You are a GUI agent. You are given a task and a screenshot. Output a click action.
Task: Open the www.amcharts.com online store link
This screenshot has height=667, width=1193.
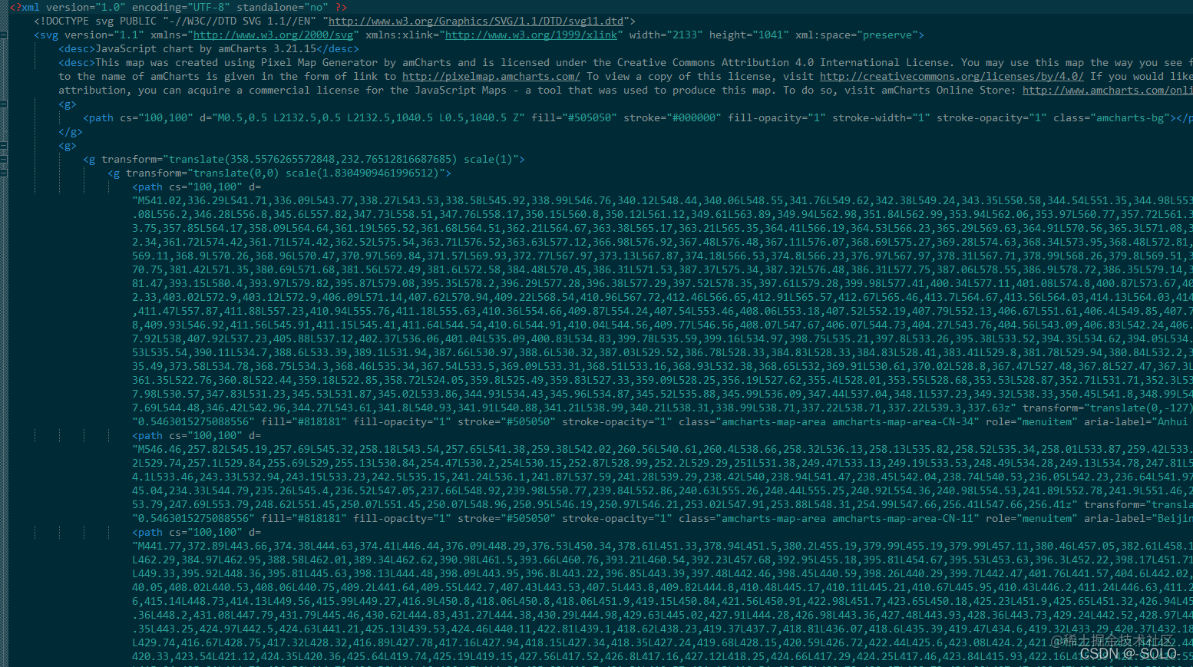(1107, 90)
